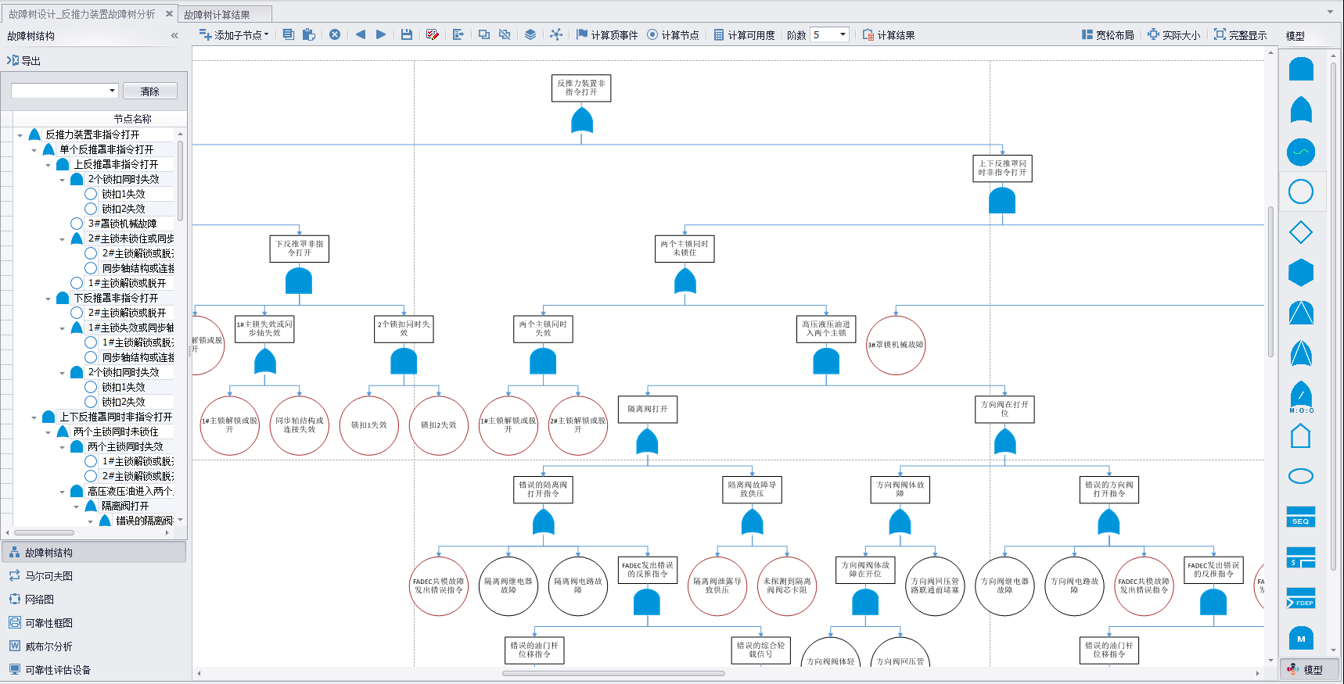The width and height of the screenshot is (1344, 684).
Task: Open the 马尔可夫图 navigation item
Action: (49, 576)
